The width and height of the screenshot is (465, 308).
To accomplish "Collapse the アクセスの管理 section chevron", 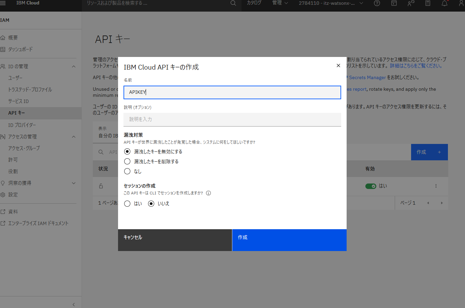I will 74,137.
